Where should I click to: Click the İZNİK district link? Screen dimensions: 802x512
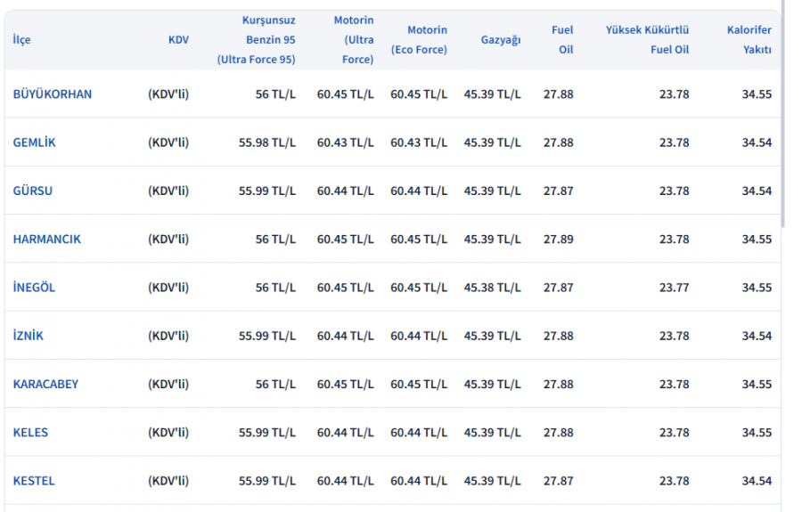(28, 336)
